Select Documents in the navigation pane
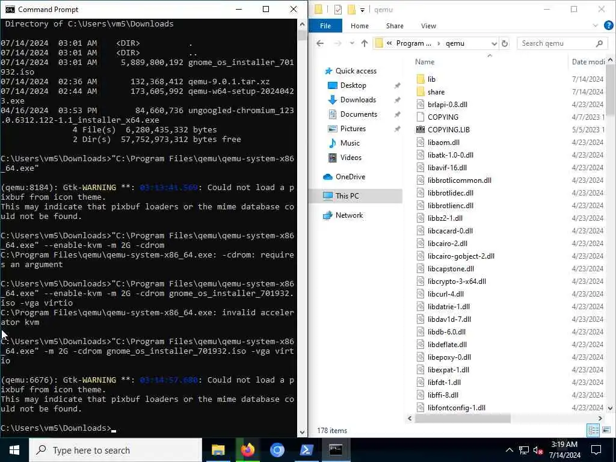616x462 pixels. pos(359,114)
